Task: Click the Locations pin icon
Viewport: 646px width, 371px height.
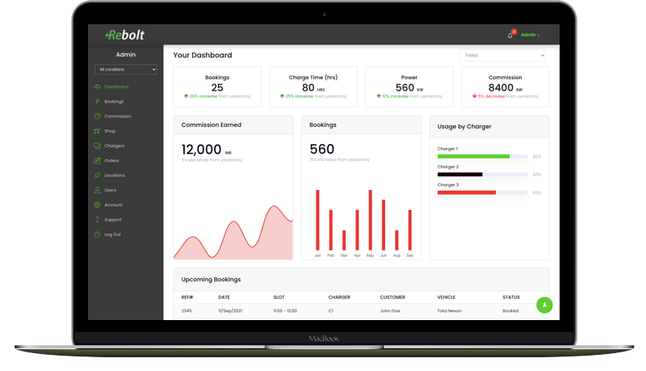Action: click(97, 175)
